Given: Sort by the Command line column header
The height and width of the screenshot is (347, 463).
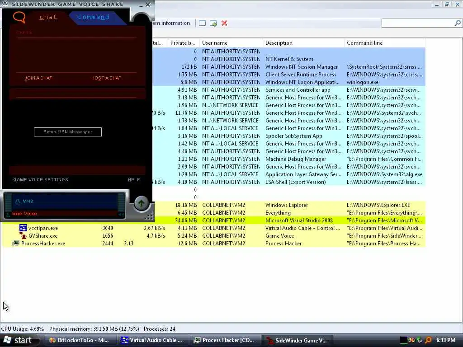Looking at the screenshot, I should pyautogui.click(x=385, y=43).
